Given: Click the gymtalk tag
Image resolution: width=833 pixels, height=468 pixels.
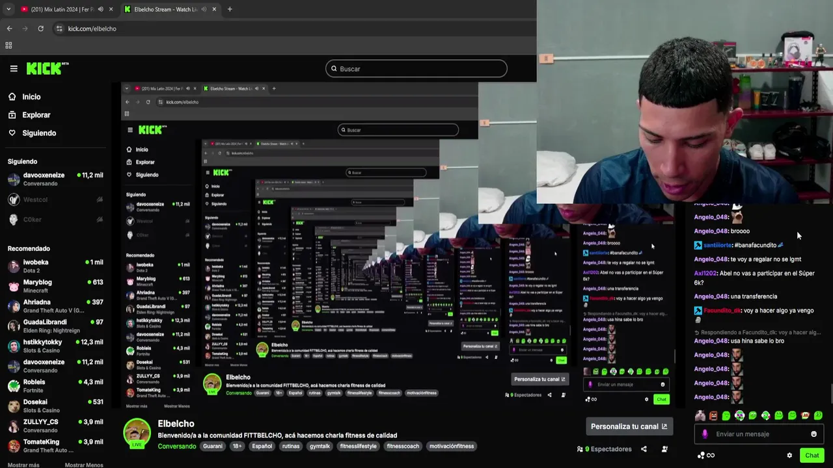Looking at the screenshot, I should point(320,447).
